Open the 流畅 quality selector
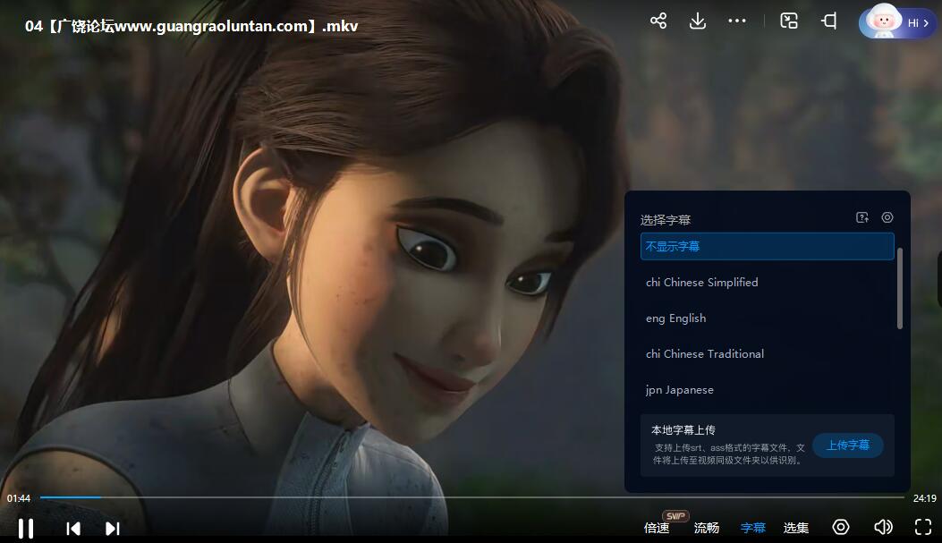 [707, 528]
